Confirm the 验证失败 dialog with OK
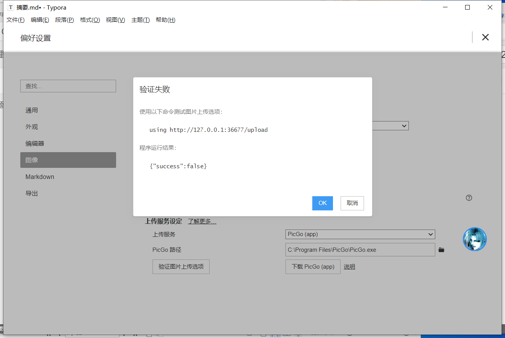Screen dimensions: 505x338 (322, 203)
